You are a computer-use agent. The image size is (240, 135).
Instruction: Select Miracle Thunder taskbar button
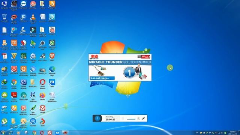(65, 133)
